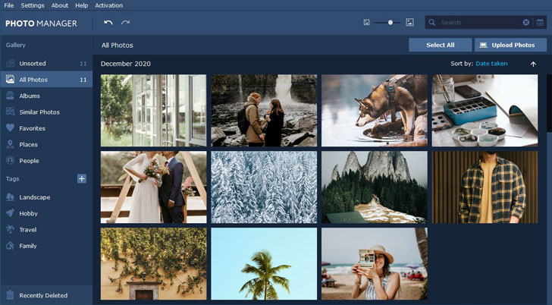Select the woman with instant camera photo
This screenshot has width=552, height=305.
coord(375,264)
